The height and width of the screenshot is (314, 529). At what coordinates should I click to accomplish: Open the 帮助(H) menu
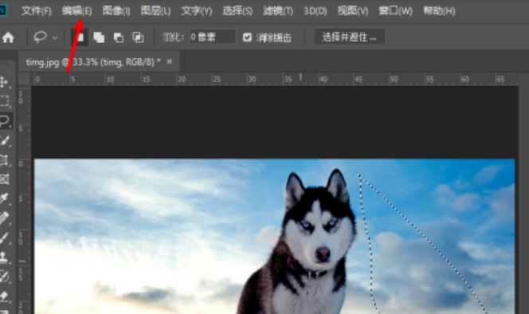click(x=439, y=11)
